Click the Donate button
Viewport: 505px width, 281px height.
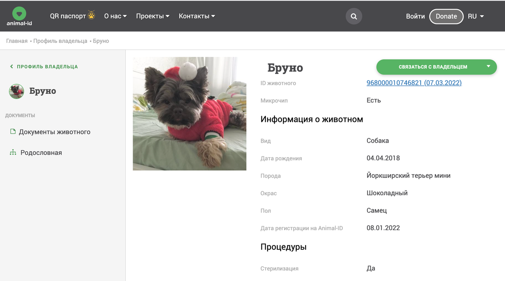click(x=446, y=16)
